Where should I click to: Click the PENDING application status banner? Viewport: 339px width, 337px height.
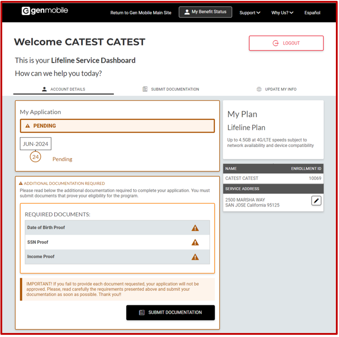[x=117, y=126]
